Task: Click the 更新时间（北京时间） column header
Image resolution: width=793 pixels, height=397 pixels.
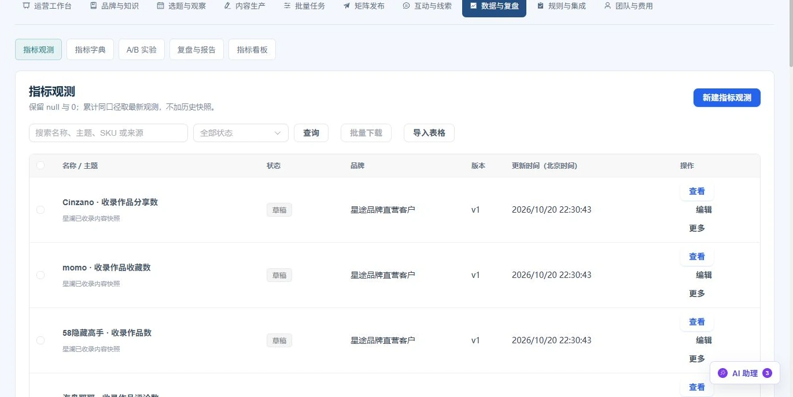Action: tap(545, 166)
